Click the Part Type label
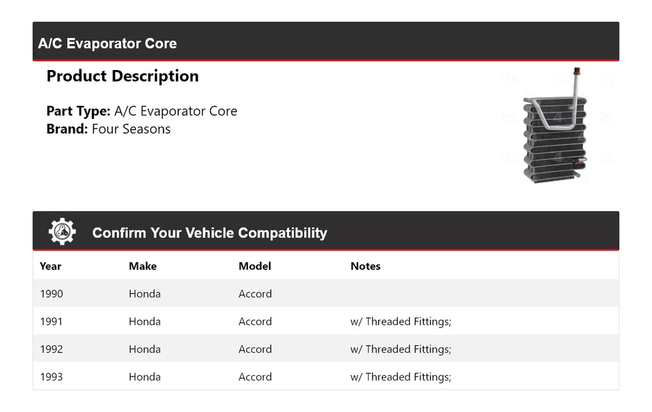Viewport: 652px width, 412px height. [78, 111]
